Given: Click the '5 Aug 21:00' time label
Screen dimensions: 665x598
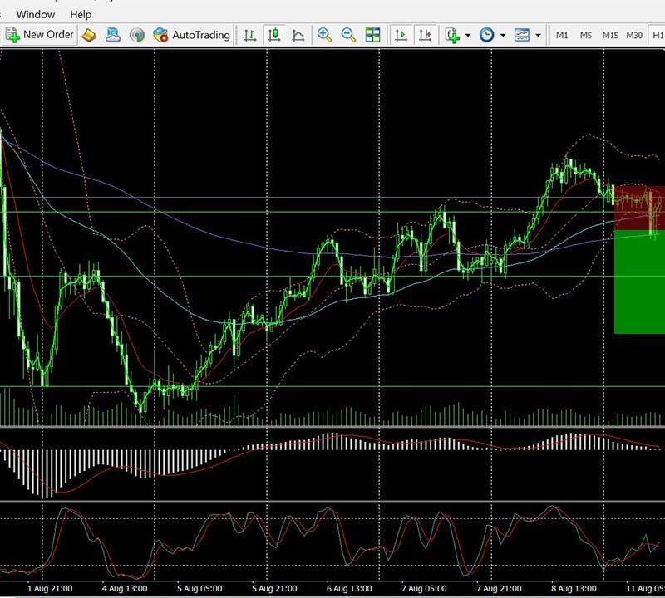Looking at the screenshot, I should tap(274, 589).
